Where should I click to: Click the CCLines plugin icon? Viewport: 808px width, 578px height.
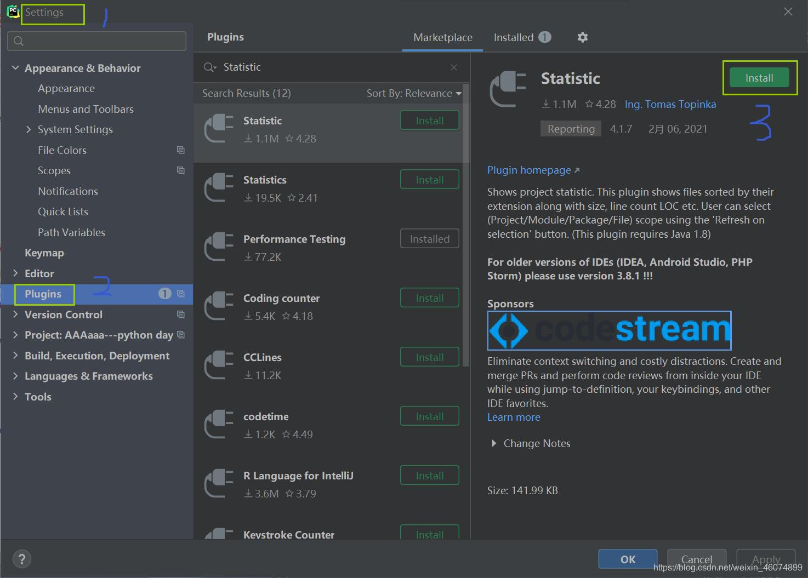coord(219,366)
